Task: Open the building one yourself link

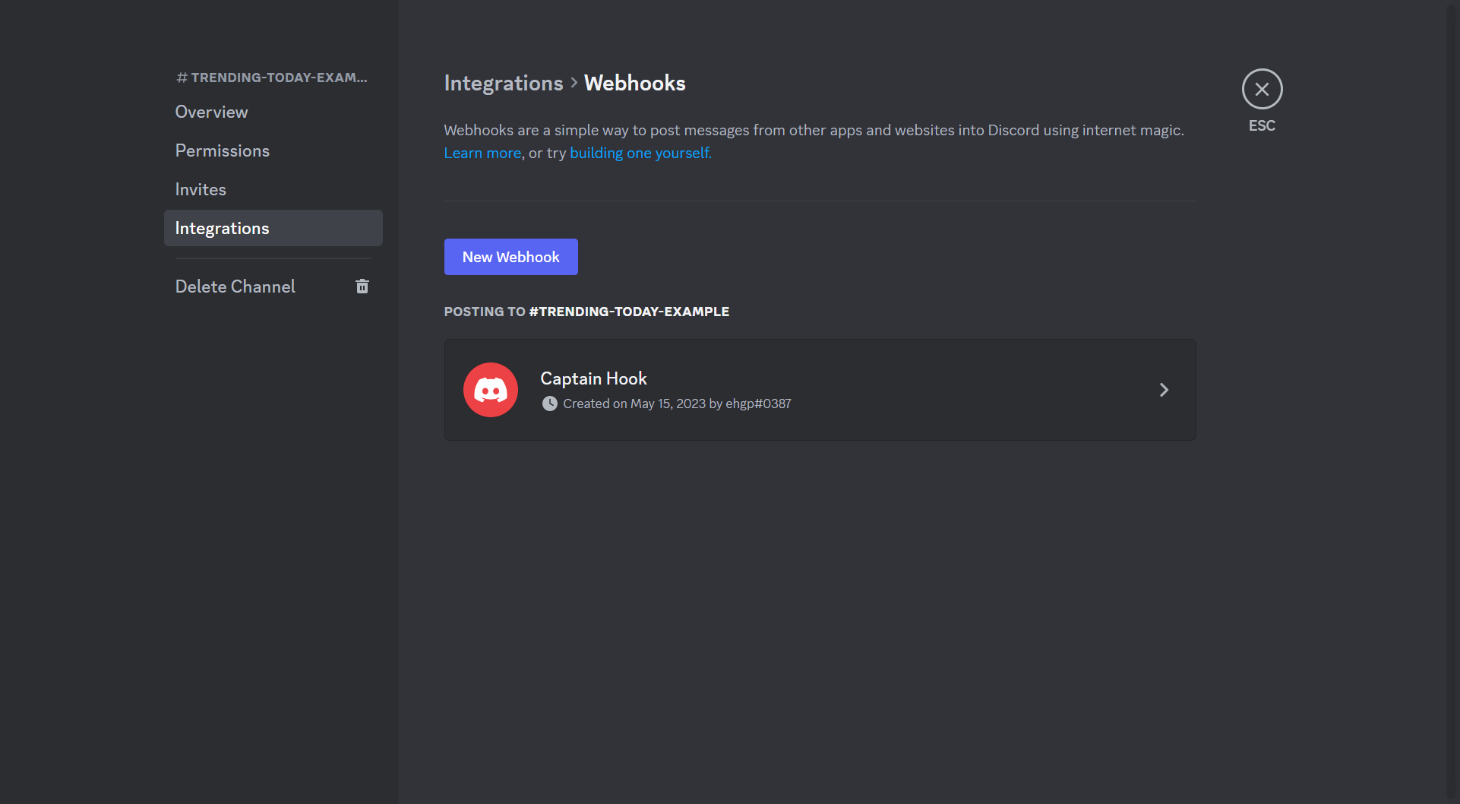Action: point(640,153)
